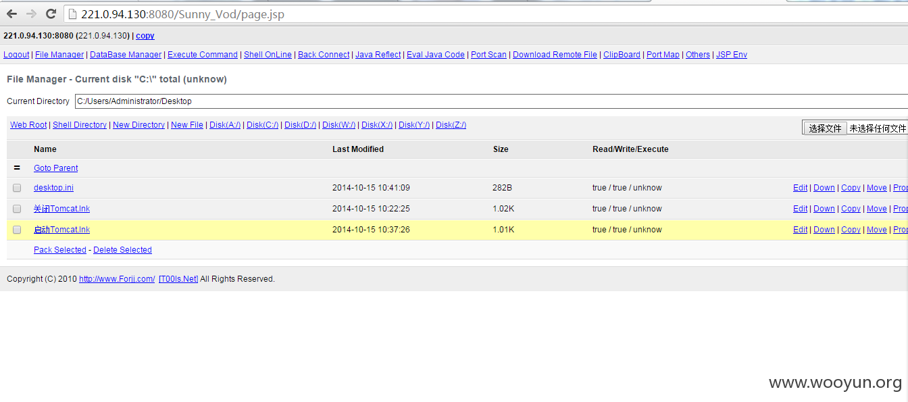Click the Last Modified column header
The height and width of the screenshot is (402, 908).
coord(358,149)
